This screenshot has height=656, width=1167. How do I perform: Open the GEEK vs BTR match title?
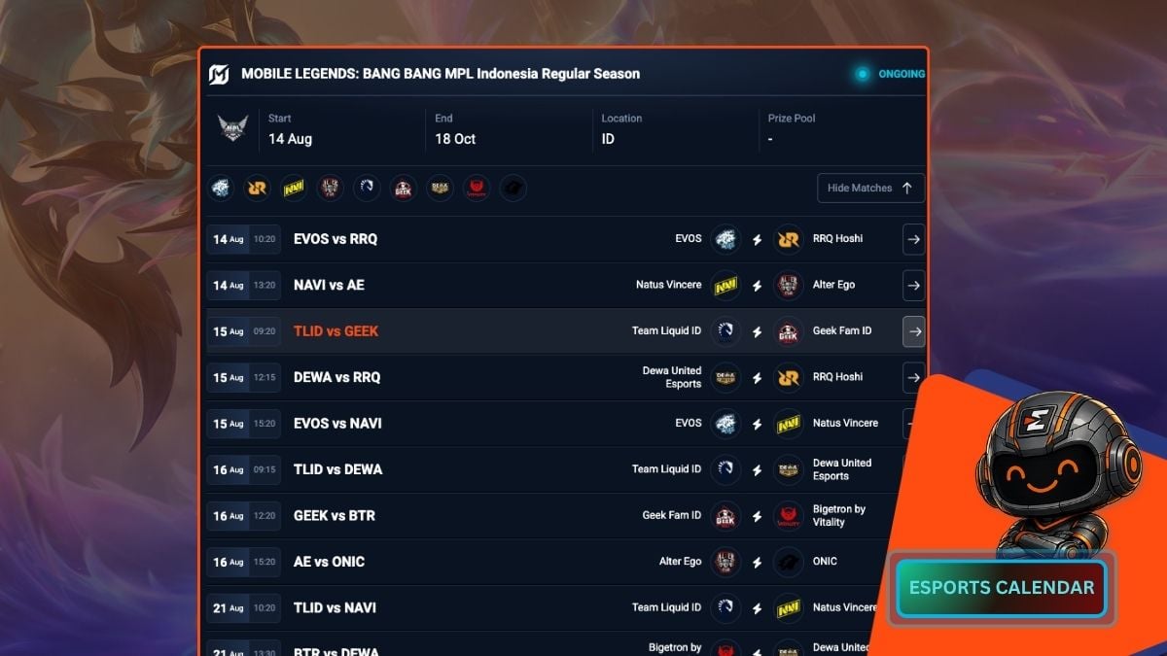(x=335, y=516)
